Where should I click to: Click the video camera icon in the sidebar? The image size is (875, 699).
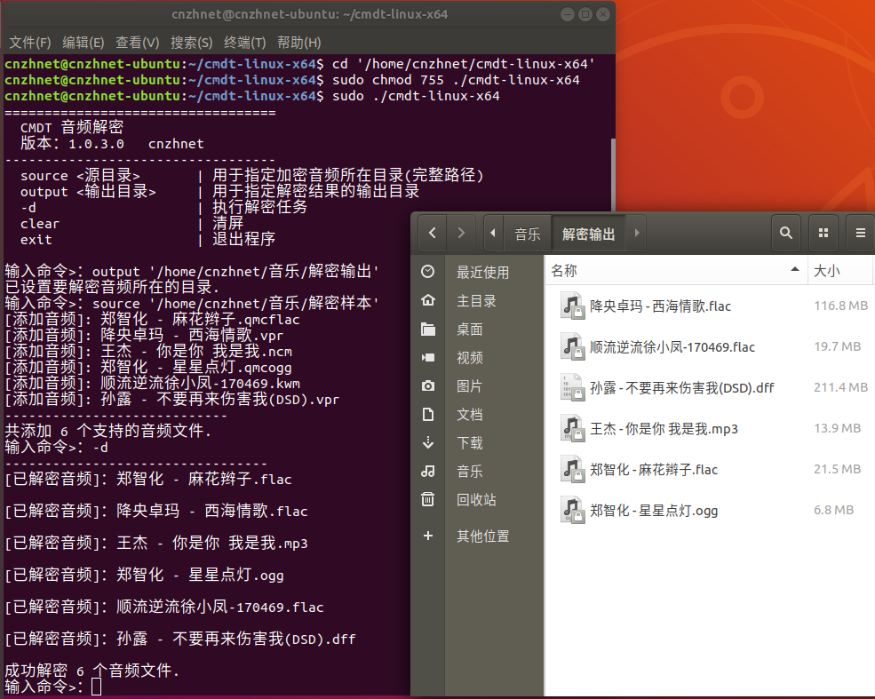pyautogui.click(x=428, y=357)
